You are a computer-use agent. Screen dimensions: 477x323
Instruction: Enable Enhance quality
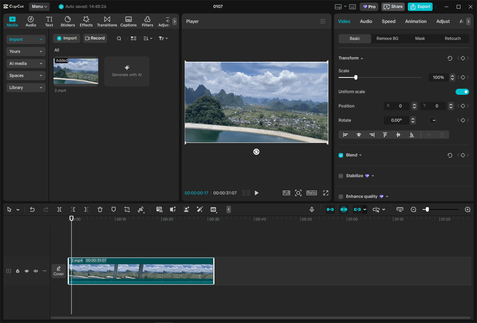[341, 196]
